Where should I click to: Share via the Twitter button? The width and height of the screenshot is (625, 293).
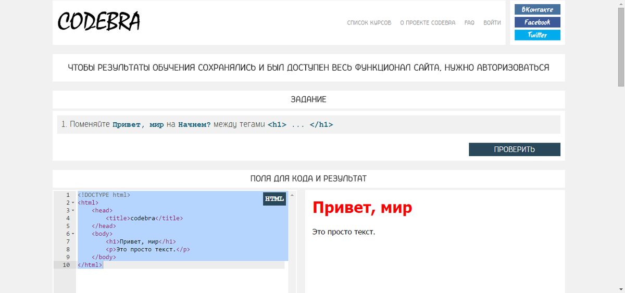coord(537,35)
